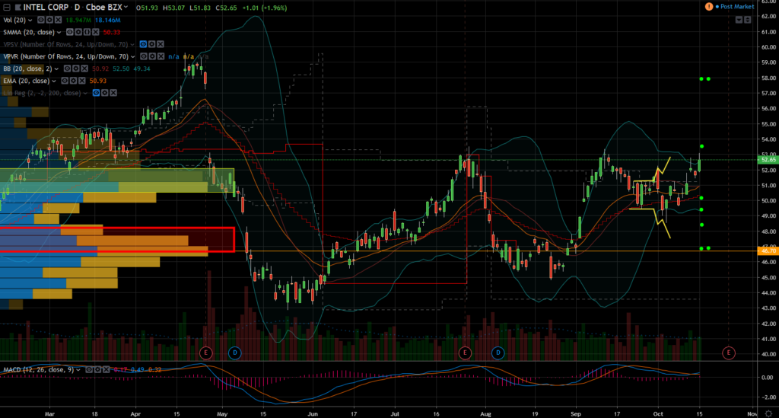The image size is (779, 418).
Task: Expand the INTEL CORP title dropdown arrow
Action: click(126, 8)
